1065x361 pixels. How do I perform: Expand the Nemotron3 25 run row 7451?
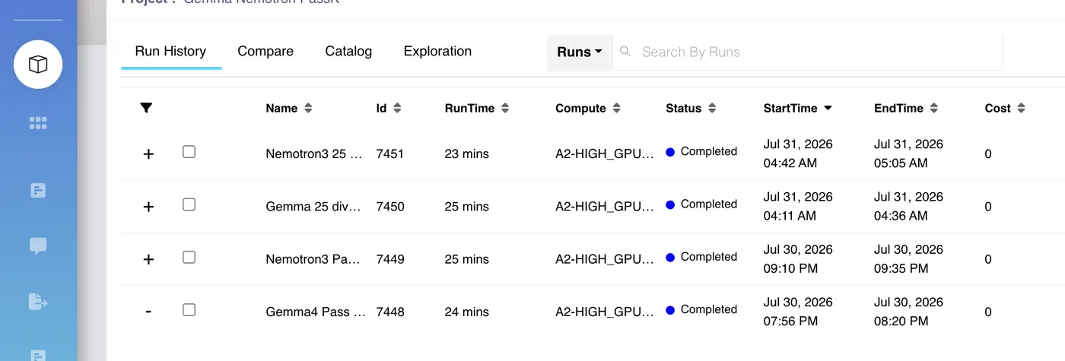point(148,154)
